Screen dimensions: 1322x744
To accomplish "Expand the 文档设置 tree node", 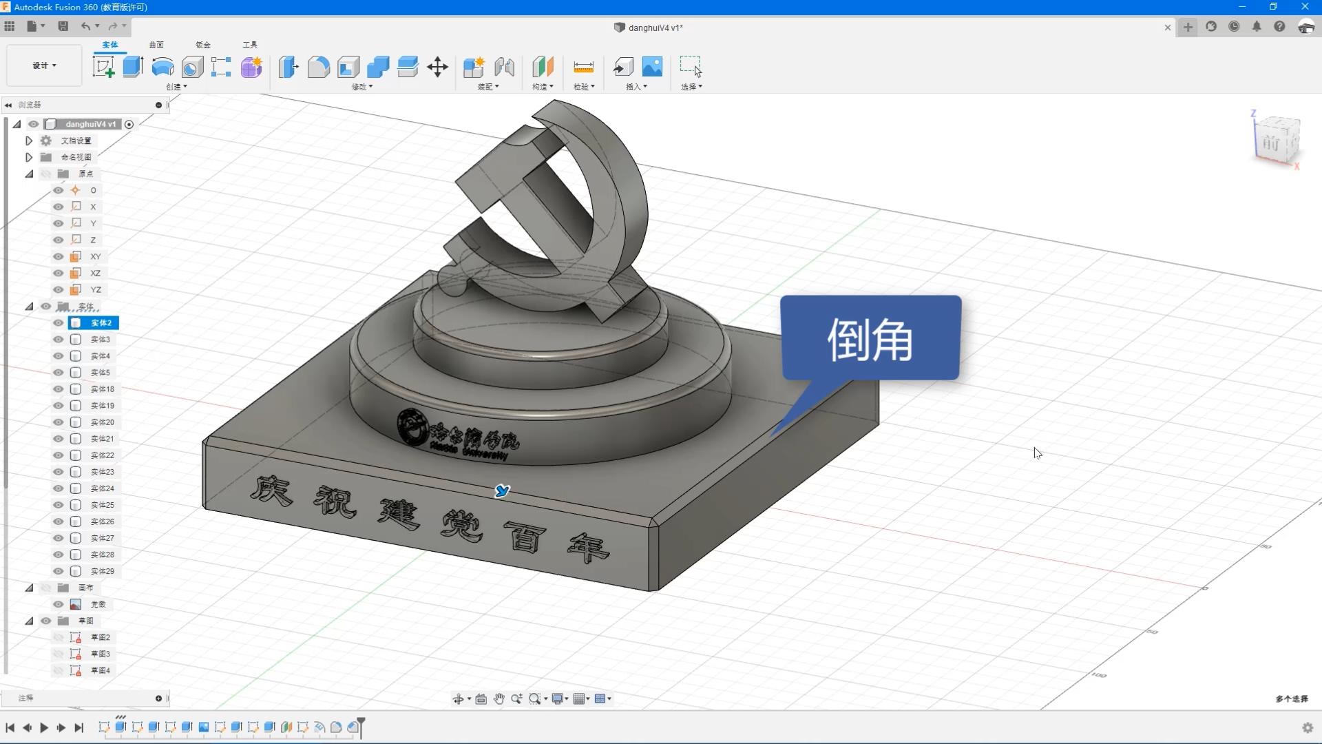I will coord(29,141).
